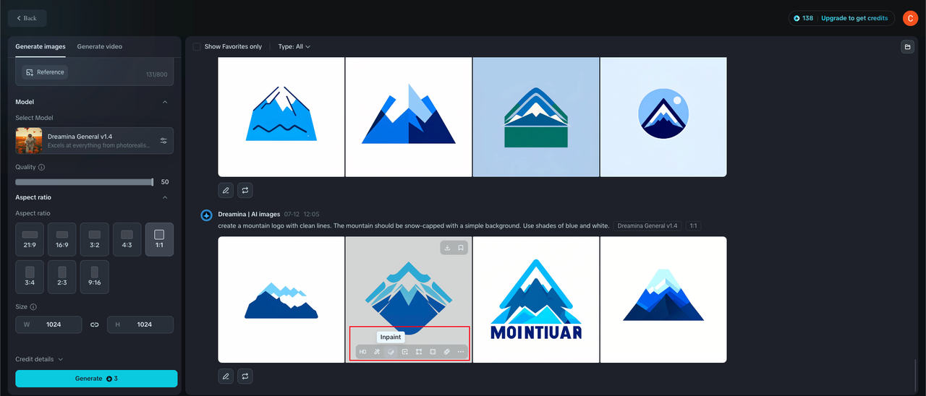The width and height of the screenshot is (926, 396).
Task: Open the dark blue triangular mountain thumbnail
Action: pyautogui.click(x=663, y=299)
